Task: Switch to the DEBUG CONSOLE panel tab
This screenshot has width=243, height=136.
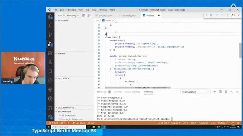Action: (x=133, y=92)
